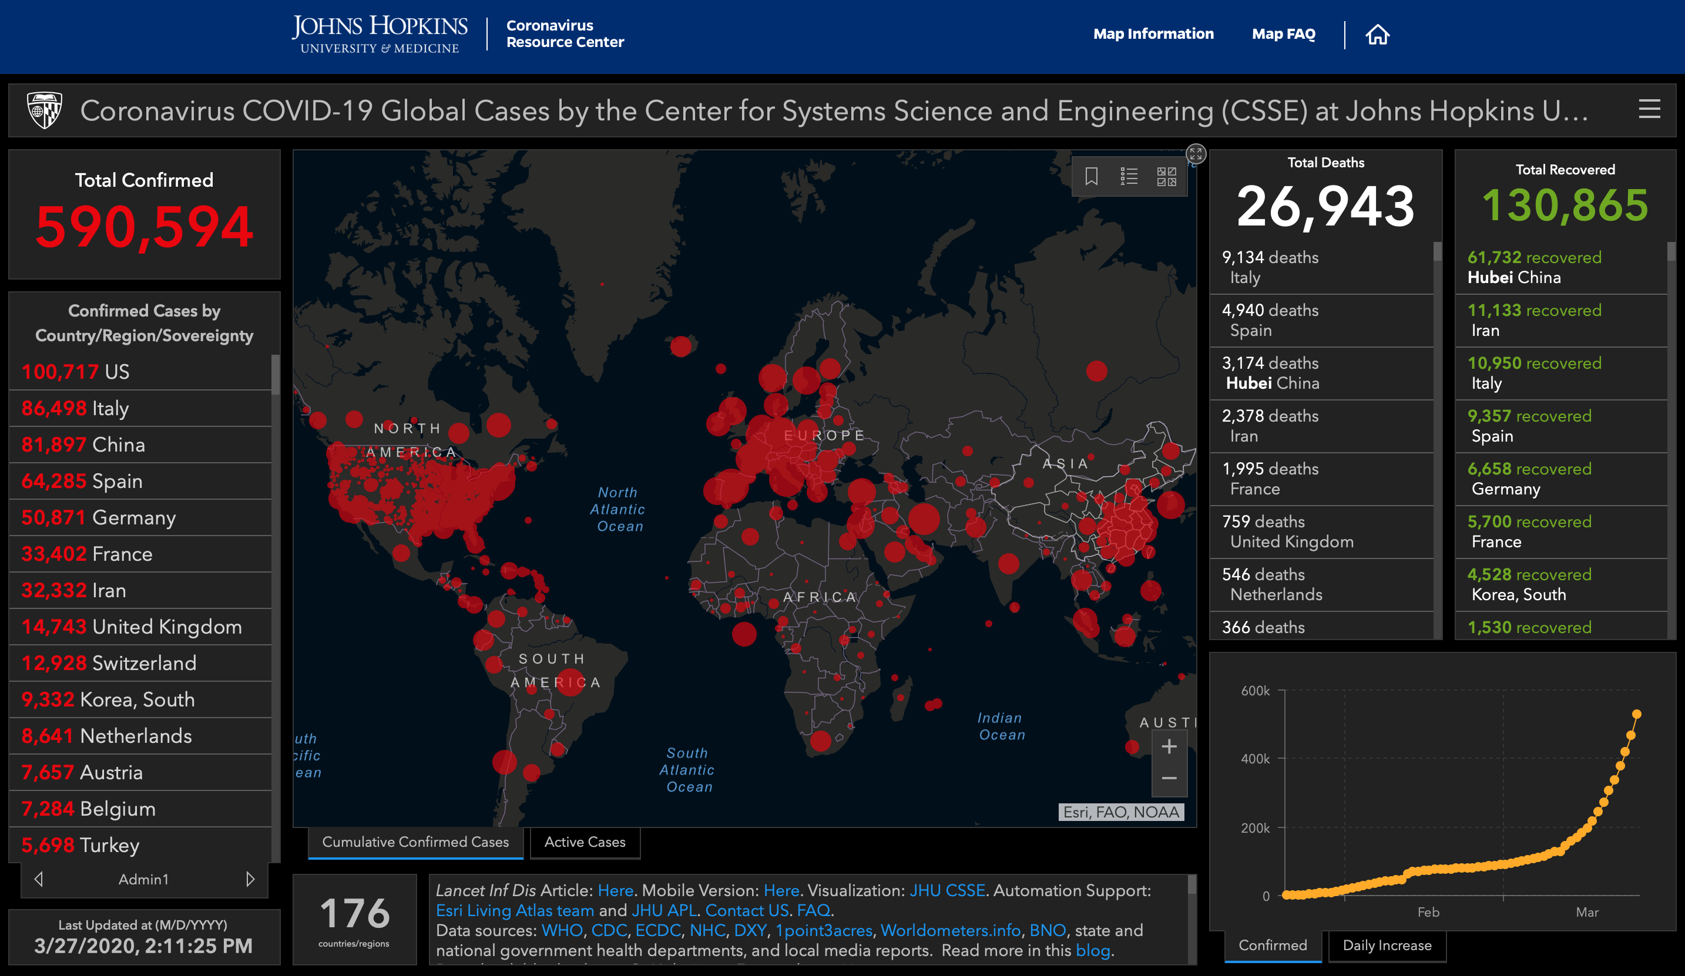The width and height of the screenshot is (1685, 976).
Task: Click the Esri, FAO, NOAA map attribution
Action: point(1120,812)
